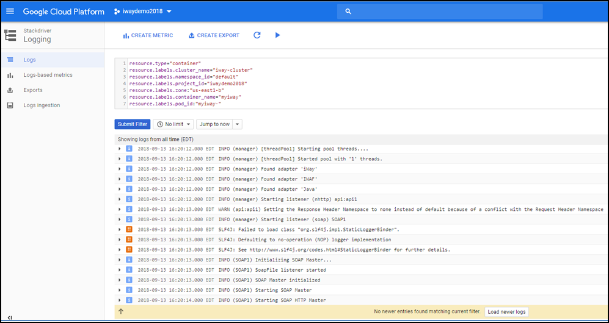609x323 pixels.
Task: Click the Google Cloud Platform title
Action: coord(64,12)
